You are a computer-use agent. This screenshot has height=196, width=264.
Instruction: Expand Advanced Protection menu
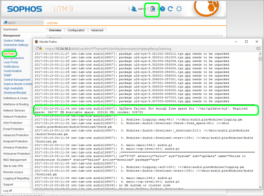tap(16, 135)
